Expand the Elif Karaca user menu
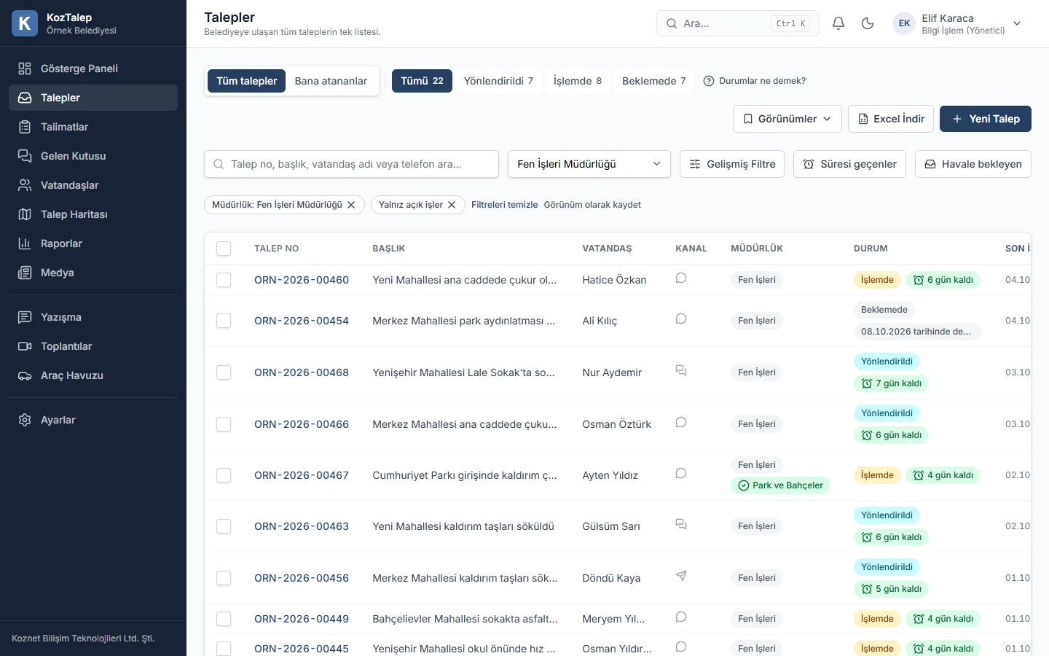Image resolution: width=1049 pixels, height=656 pixels. point(1017,23)
